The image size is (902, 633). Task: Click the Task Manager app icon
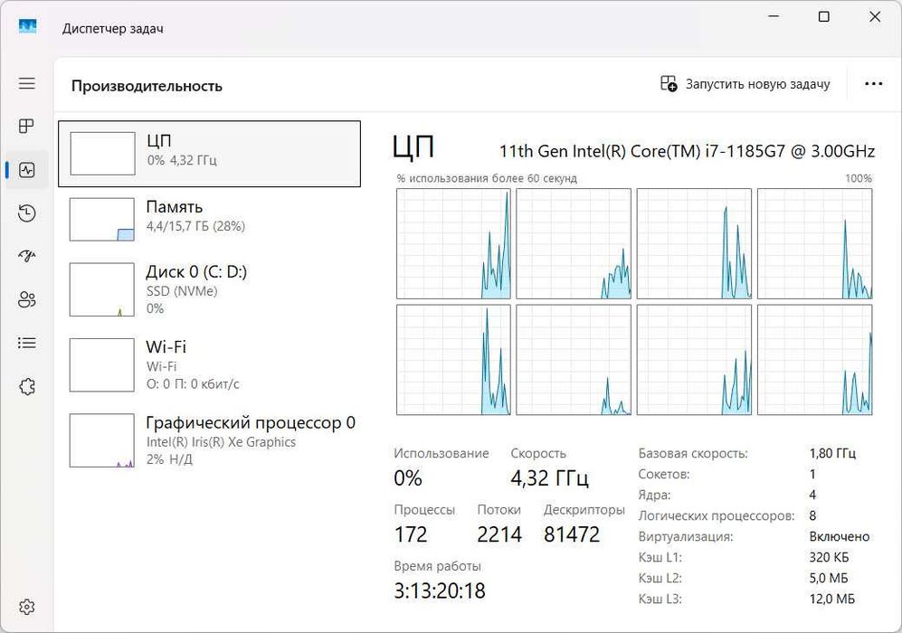[28, 27]
